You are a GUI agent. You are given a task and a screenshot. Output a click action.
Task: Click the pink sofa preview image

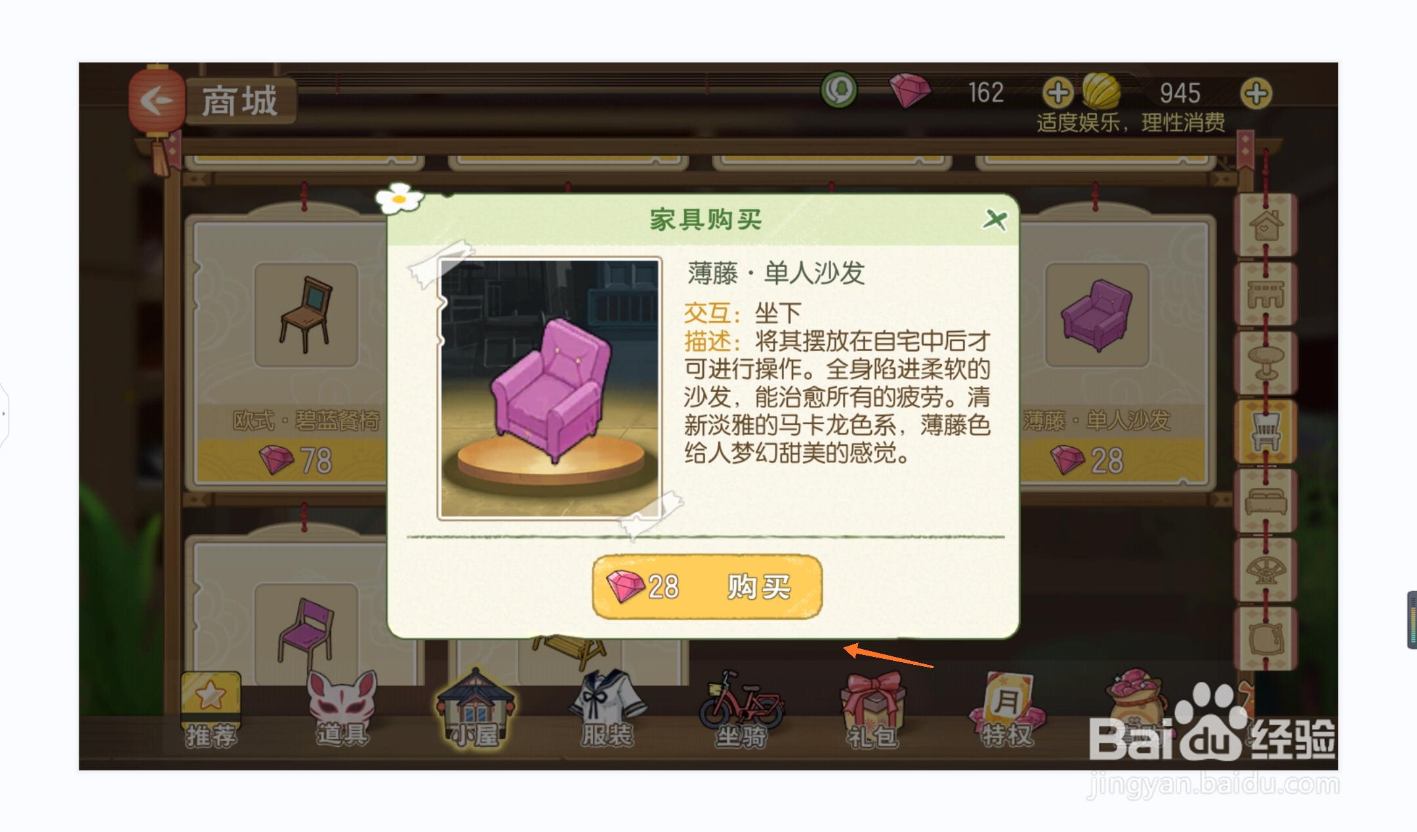click(x=550, y=388)
